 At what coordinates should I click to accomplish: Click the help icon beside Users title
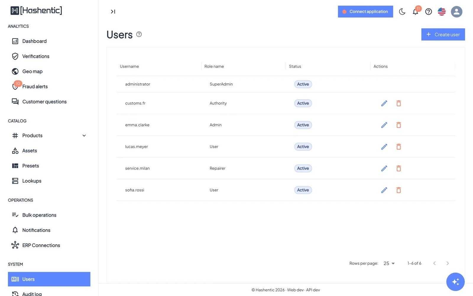pos(139,34)
